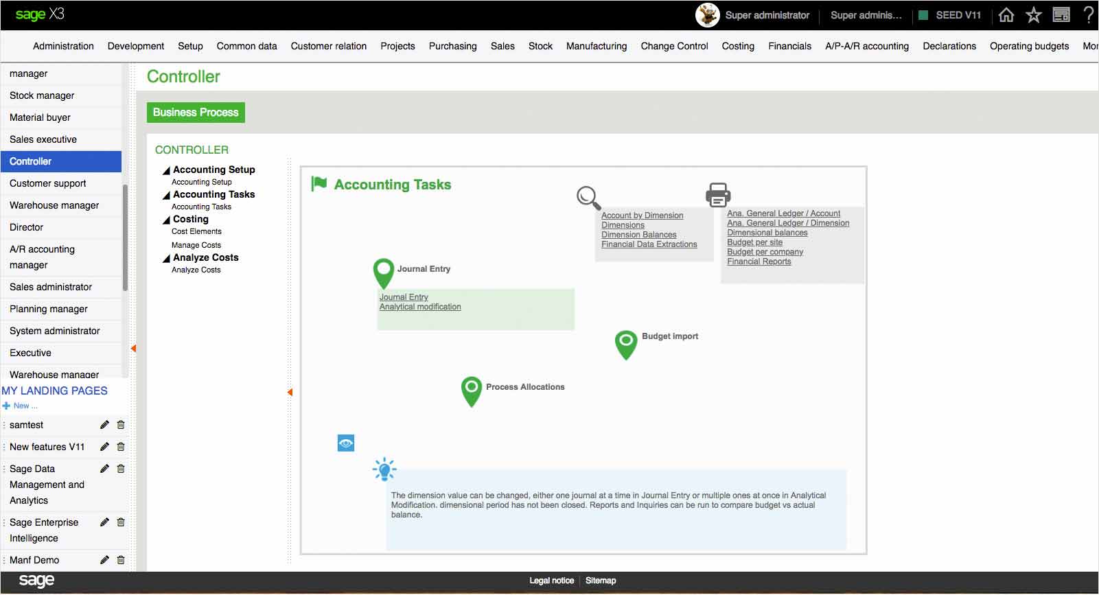The image size is (1099, 595).
Task: Edit Sage Data Management and Analytics page
Action: tap(104, 469)
